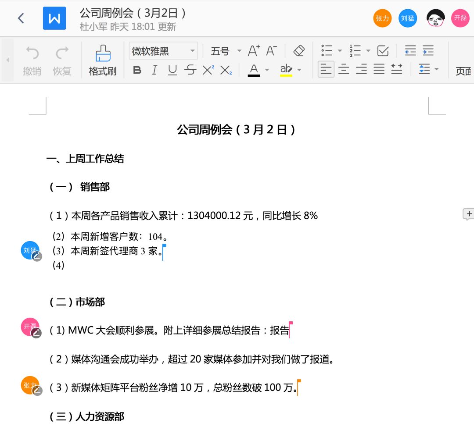Screen dimensions: 474x430
Task: Toggle strikethrough formatting
Action: coord(190,70)
